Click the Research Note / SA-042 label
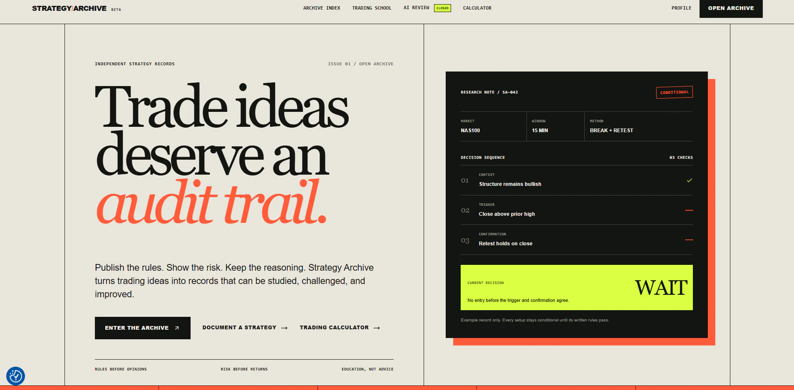 coord(489,92)
